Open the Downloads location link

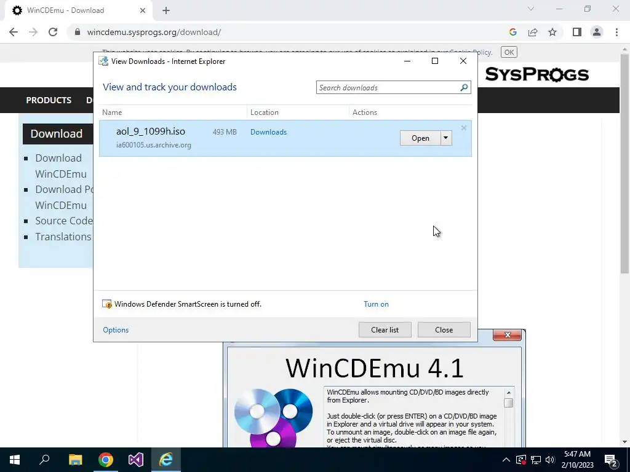(x=268, y=132)
